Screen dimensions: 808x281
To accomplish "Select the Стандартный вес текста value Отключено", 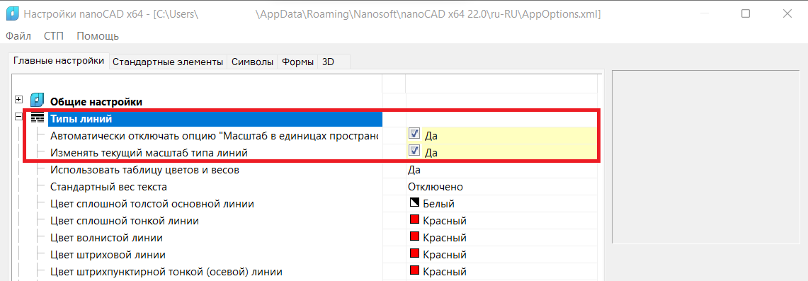I will coord(436,186).
